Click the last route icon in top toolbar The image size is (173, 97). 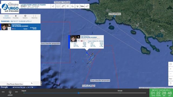(87, 6)
